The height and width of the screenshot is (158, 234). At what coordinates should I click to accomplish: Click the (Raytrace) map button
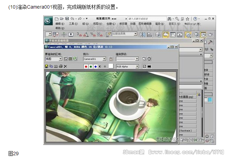[x=188, y=131]
